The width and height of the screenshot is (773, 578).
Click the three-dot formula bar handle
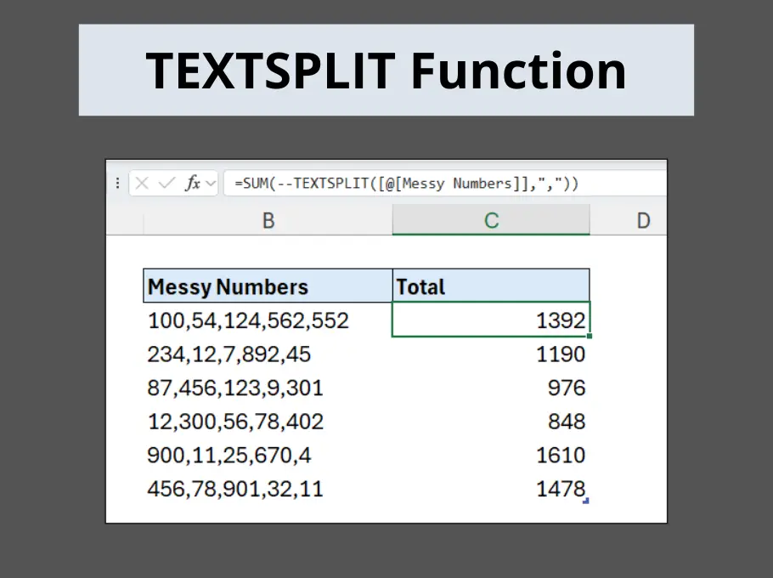pyautogui.click(x=117, y=184)
